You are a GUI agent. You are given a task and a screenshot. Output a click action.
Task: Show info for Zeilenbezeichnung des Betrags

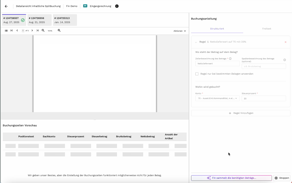[x=230, y=58]
